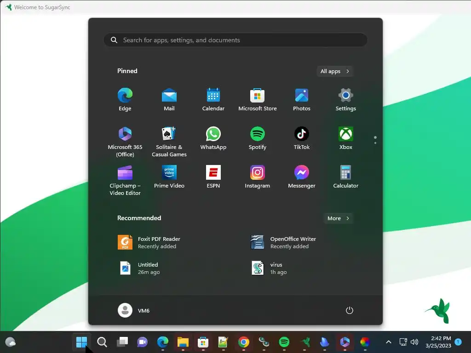Click the Edge icon in the taskbar
471x353 pixels.
(162, 342)
